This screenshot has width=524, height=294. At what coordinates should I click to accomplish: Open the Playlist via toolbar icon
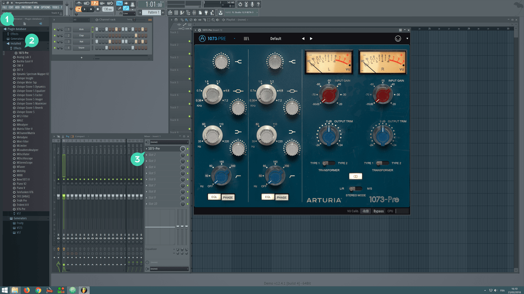point(170,12)
